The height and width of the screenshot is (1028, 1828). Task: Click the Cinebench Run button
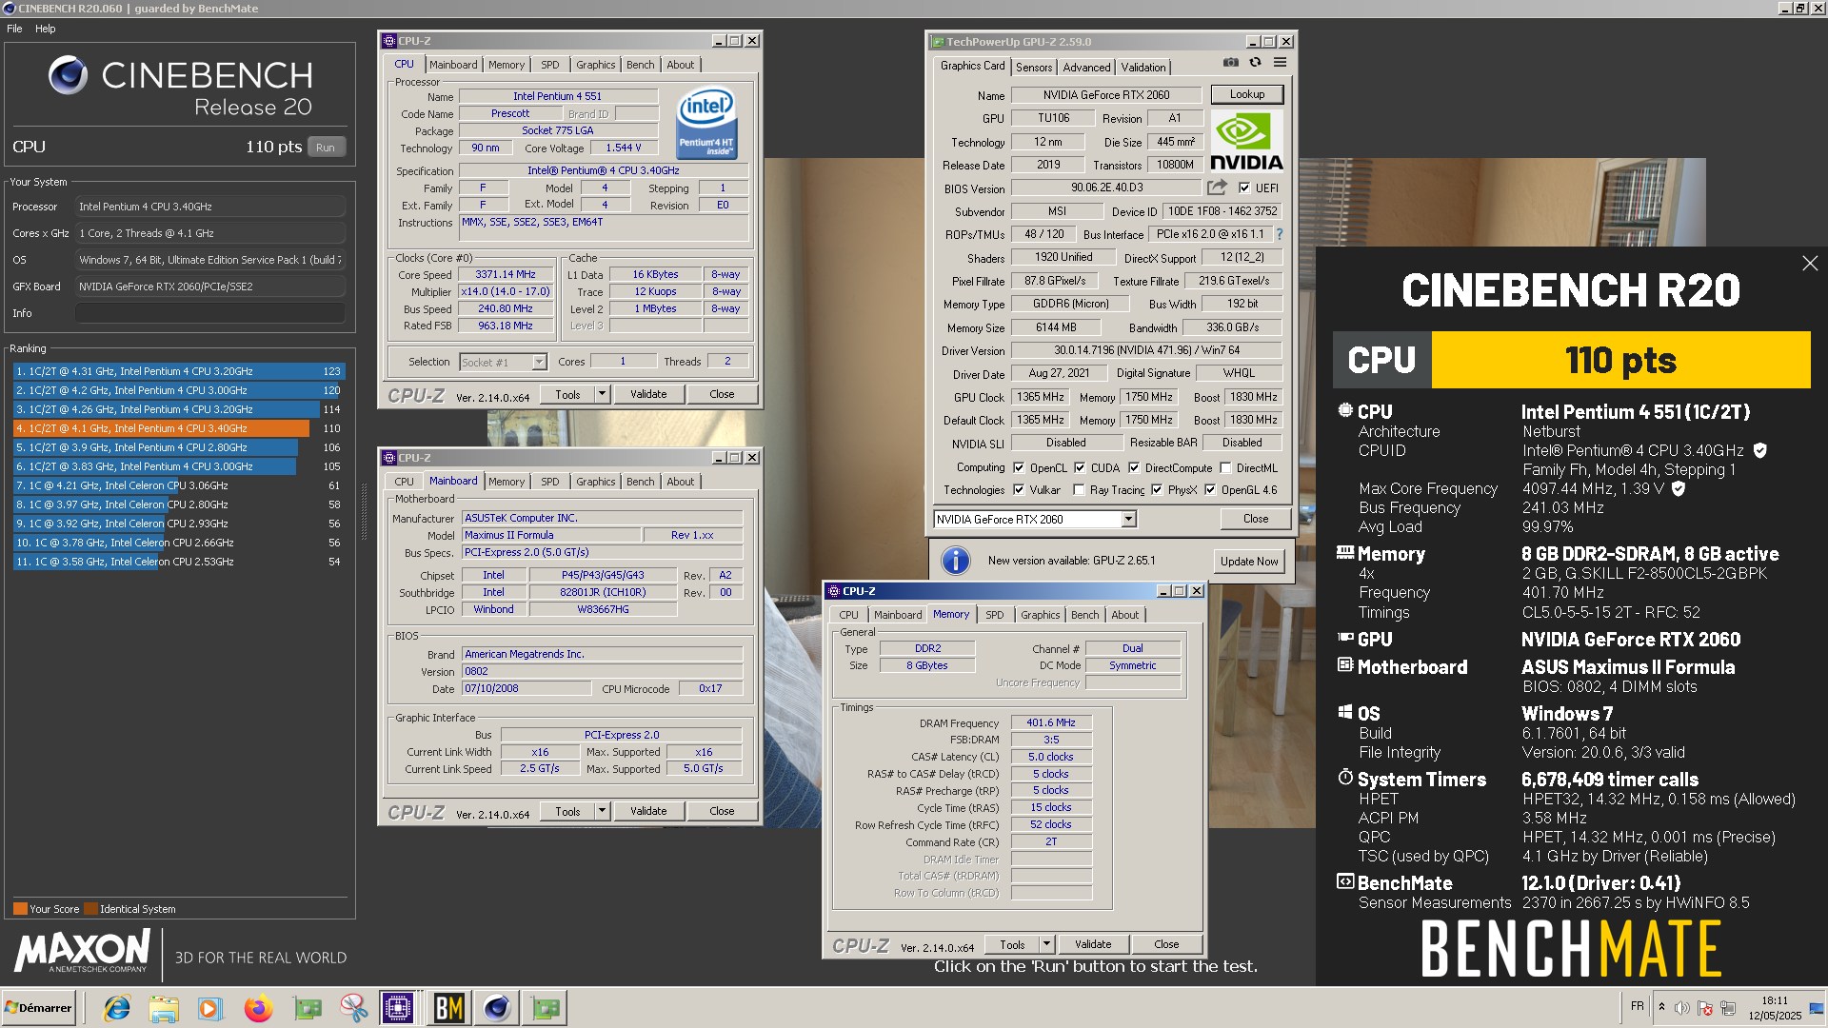tap(326, 148)
